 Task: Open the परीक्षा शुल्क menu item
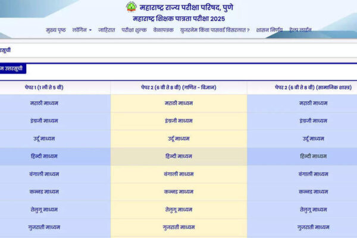click(134, 30)
